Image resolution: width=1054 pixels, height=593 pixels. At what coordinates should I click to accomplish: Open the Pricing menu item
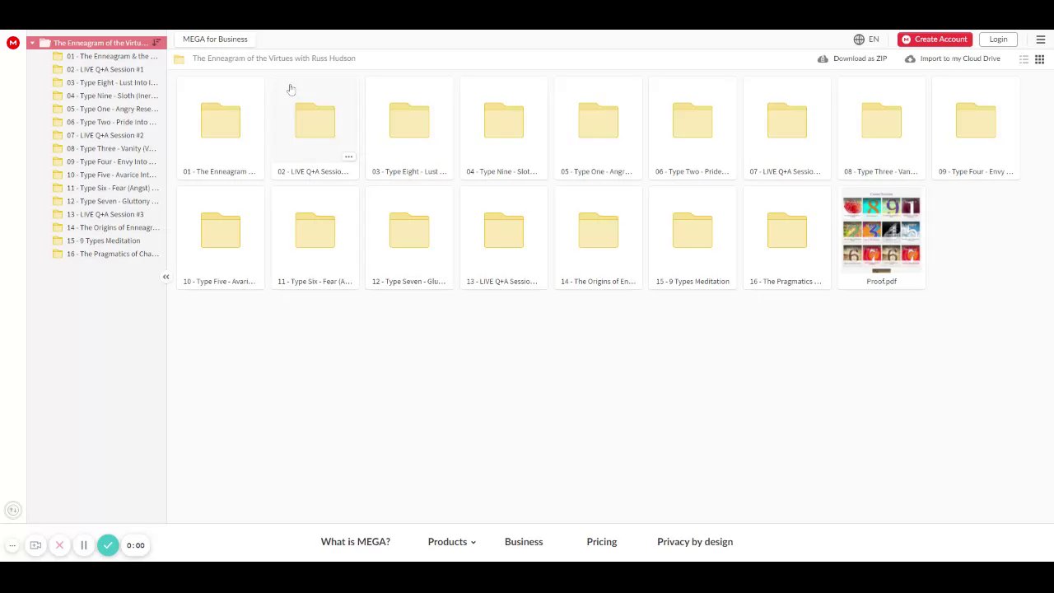click(x=602, y=542)
